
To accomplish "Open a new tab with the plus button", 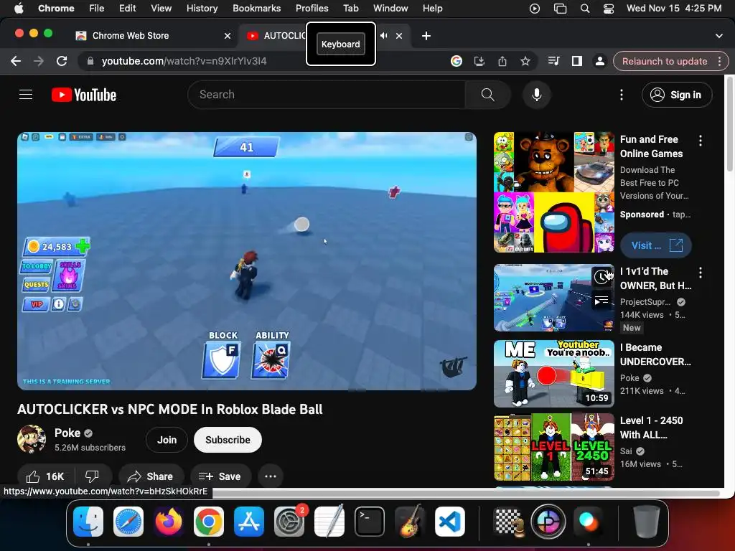I will point(426,36).
